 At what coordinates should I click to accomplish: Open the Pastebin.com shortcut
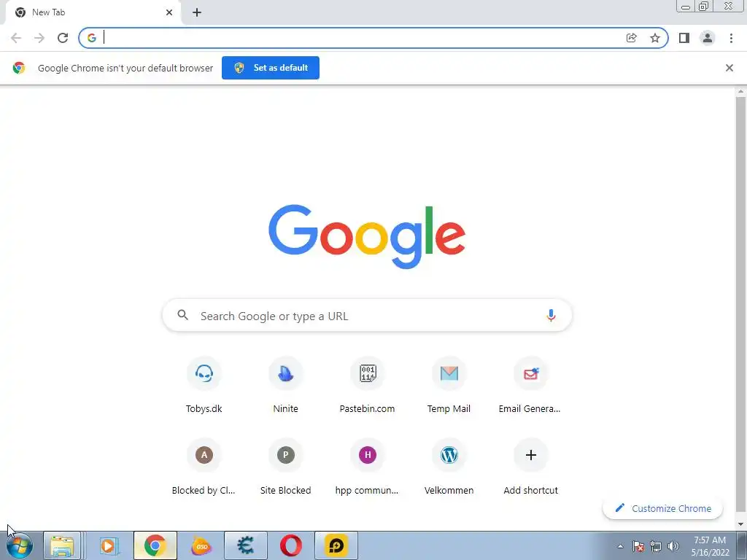[x=368, y=385]
